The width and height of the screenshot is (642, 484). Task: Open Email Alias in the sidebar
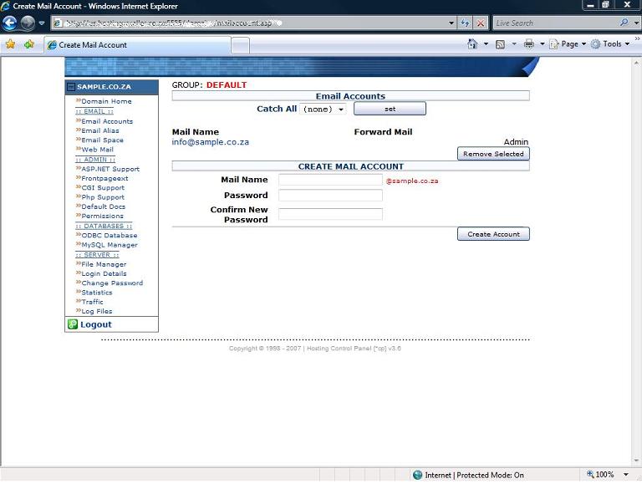[x=99, y=130]
